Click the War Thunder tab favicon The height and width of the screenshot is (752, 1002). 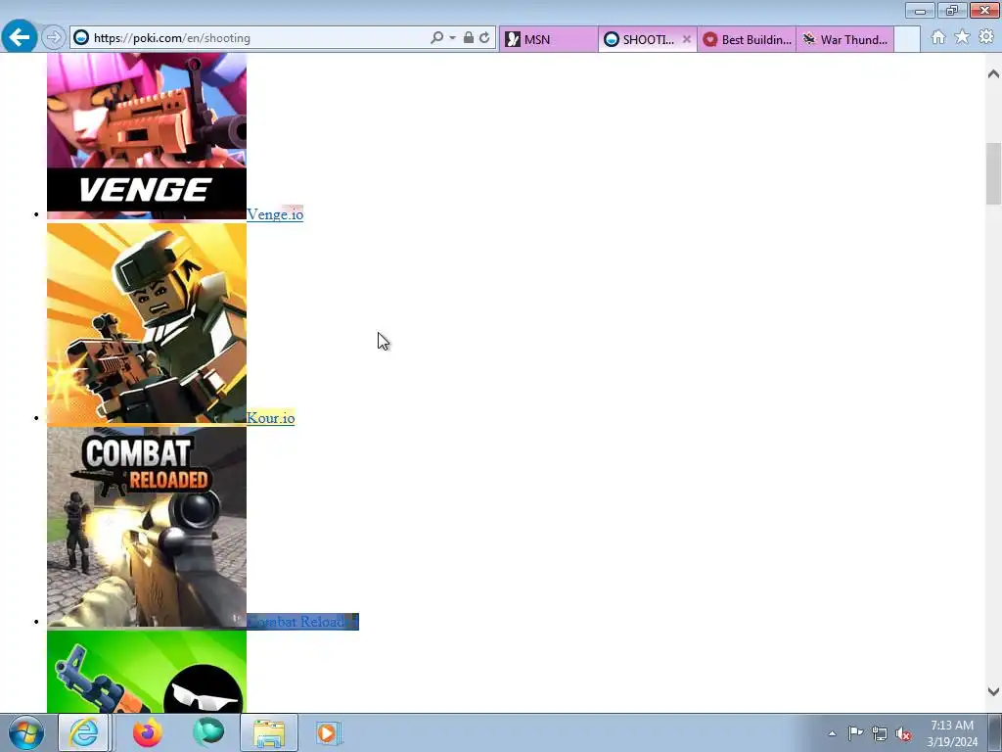point(809,39)
